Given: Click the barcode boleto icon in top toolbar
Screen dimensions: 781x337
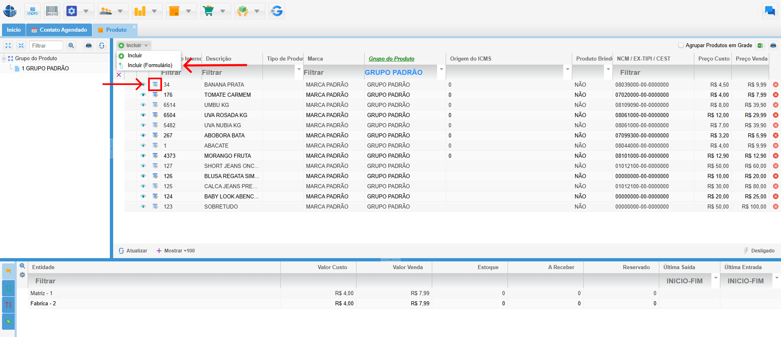Looking at the screenshot, I should pos(52,11).
